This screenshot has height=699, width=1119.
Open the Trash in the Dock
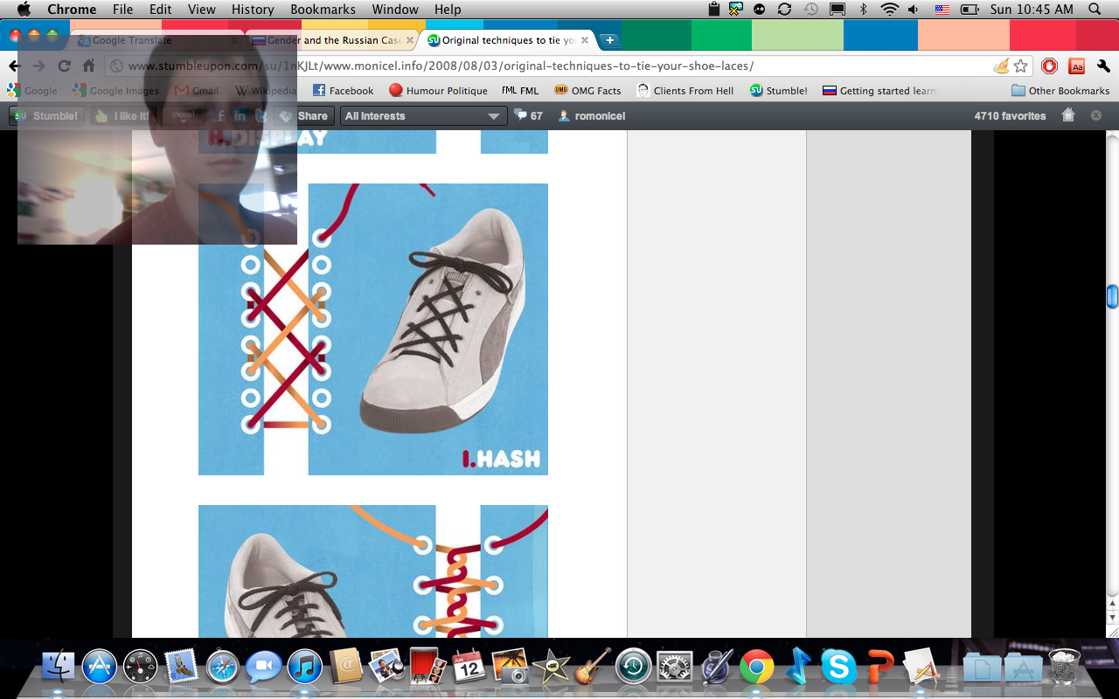point(1064,667)
